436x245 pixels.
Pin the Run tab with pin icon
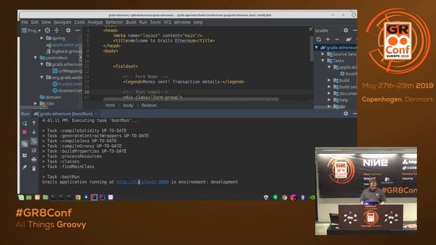click(x=25, y=167)
